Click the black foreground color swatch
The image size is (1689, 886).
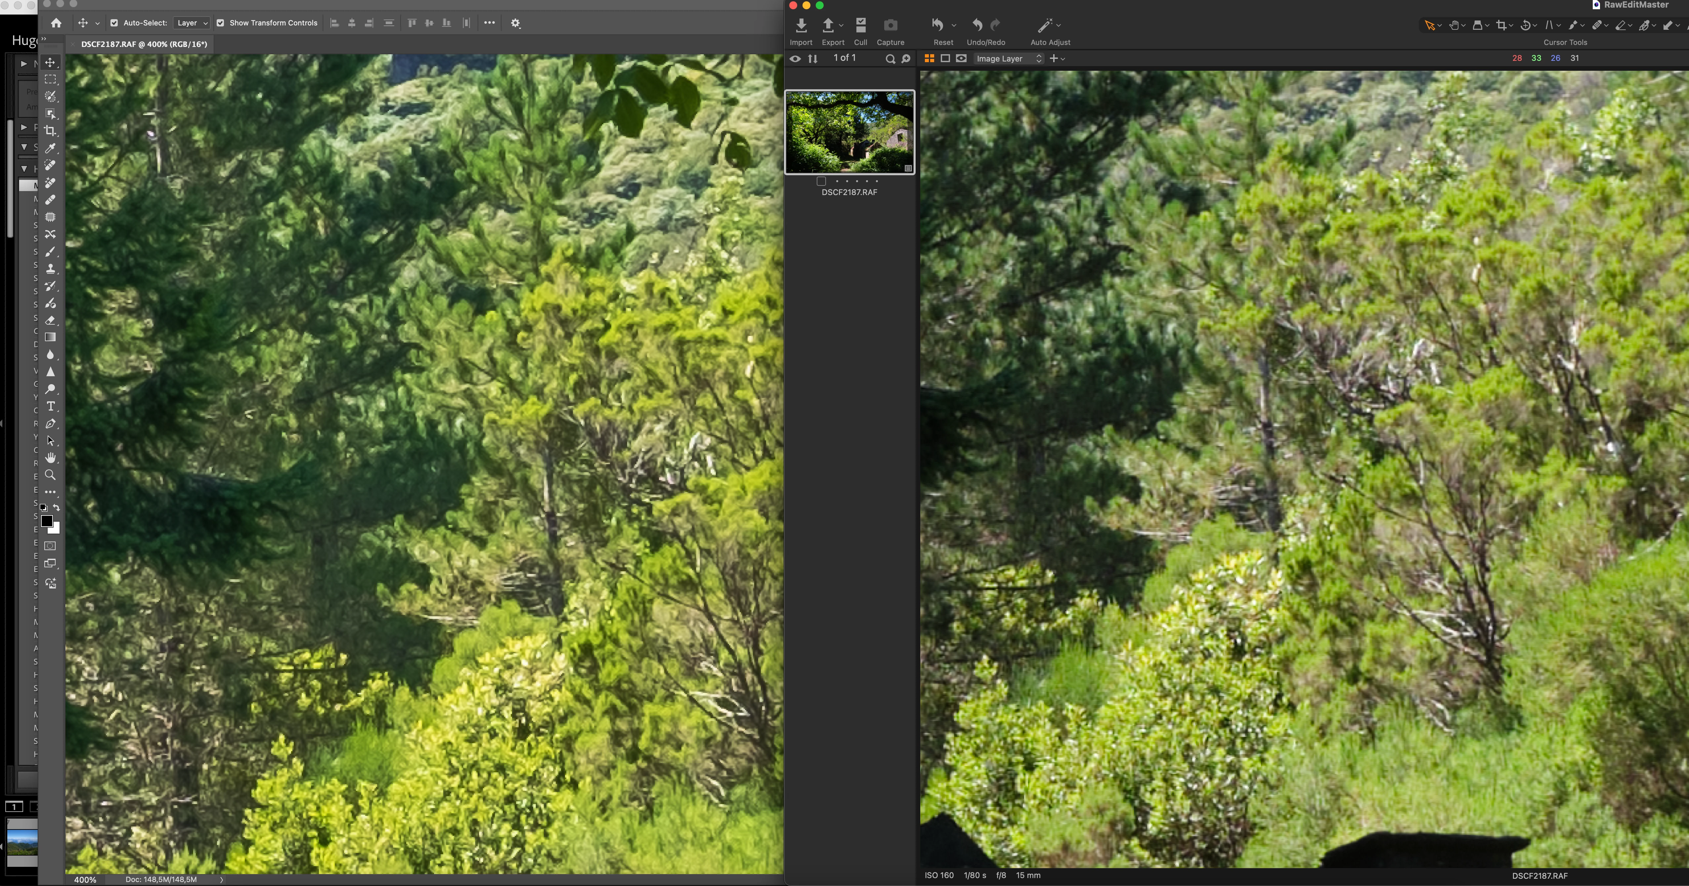point(47,521)
